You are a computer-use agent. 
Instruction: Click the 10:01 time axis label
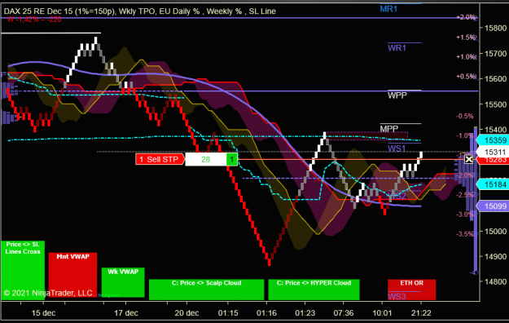pyautogui.click(x=382, y=313)
